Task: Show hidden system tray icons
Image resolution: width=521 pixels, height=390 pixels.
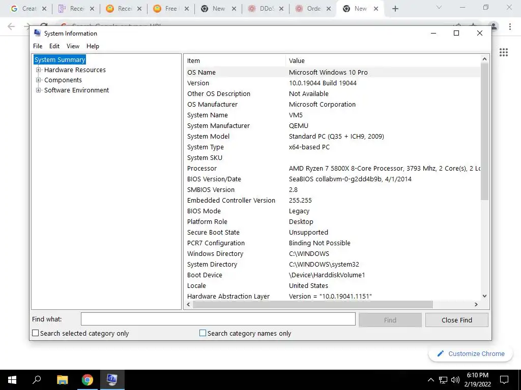Action: coord(430,380)
